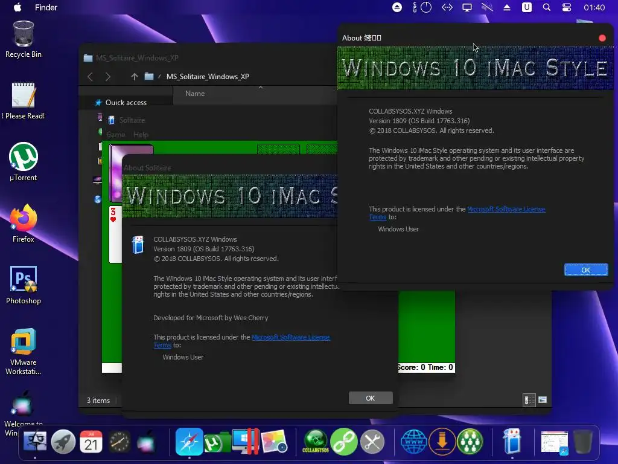Open the Trash can in the dock
Screen dimensions: 618x464
(582, 442)
